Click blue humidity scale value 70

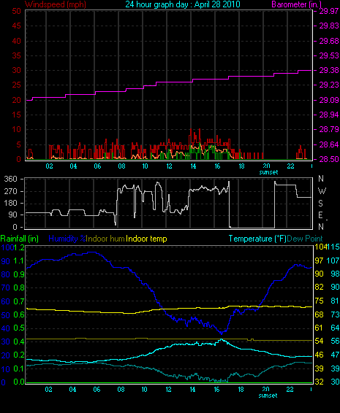pos(6,287)
